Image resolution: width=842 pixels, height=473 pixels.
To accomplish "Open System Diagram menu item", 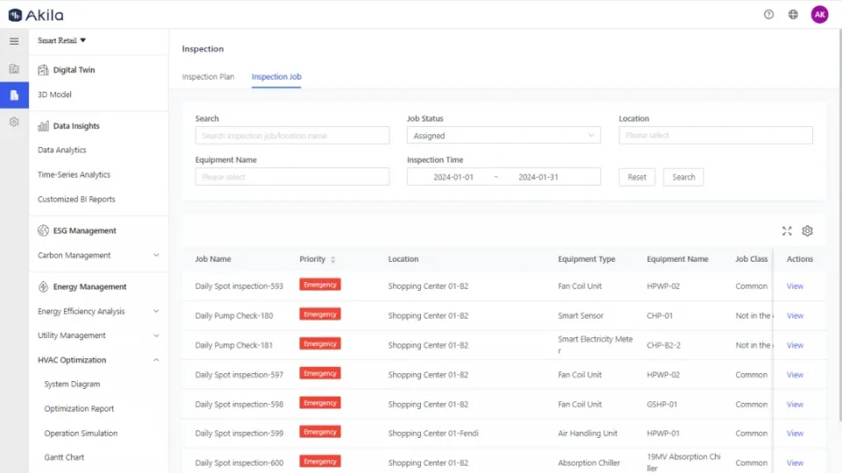I will tap(72, 384).
